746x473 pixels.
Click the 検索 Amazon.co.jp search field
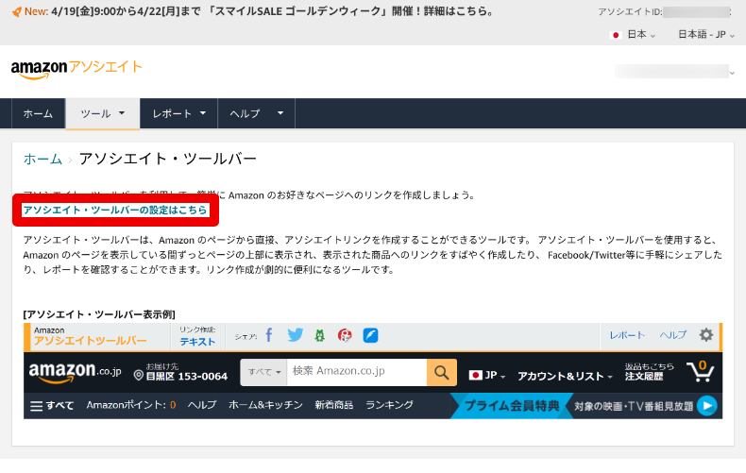point(357,372)
